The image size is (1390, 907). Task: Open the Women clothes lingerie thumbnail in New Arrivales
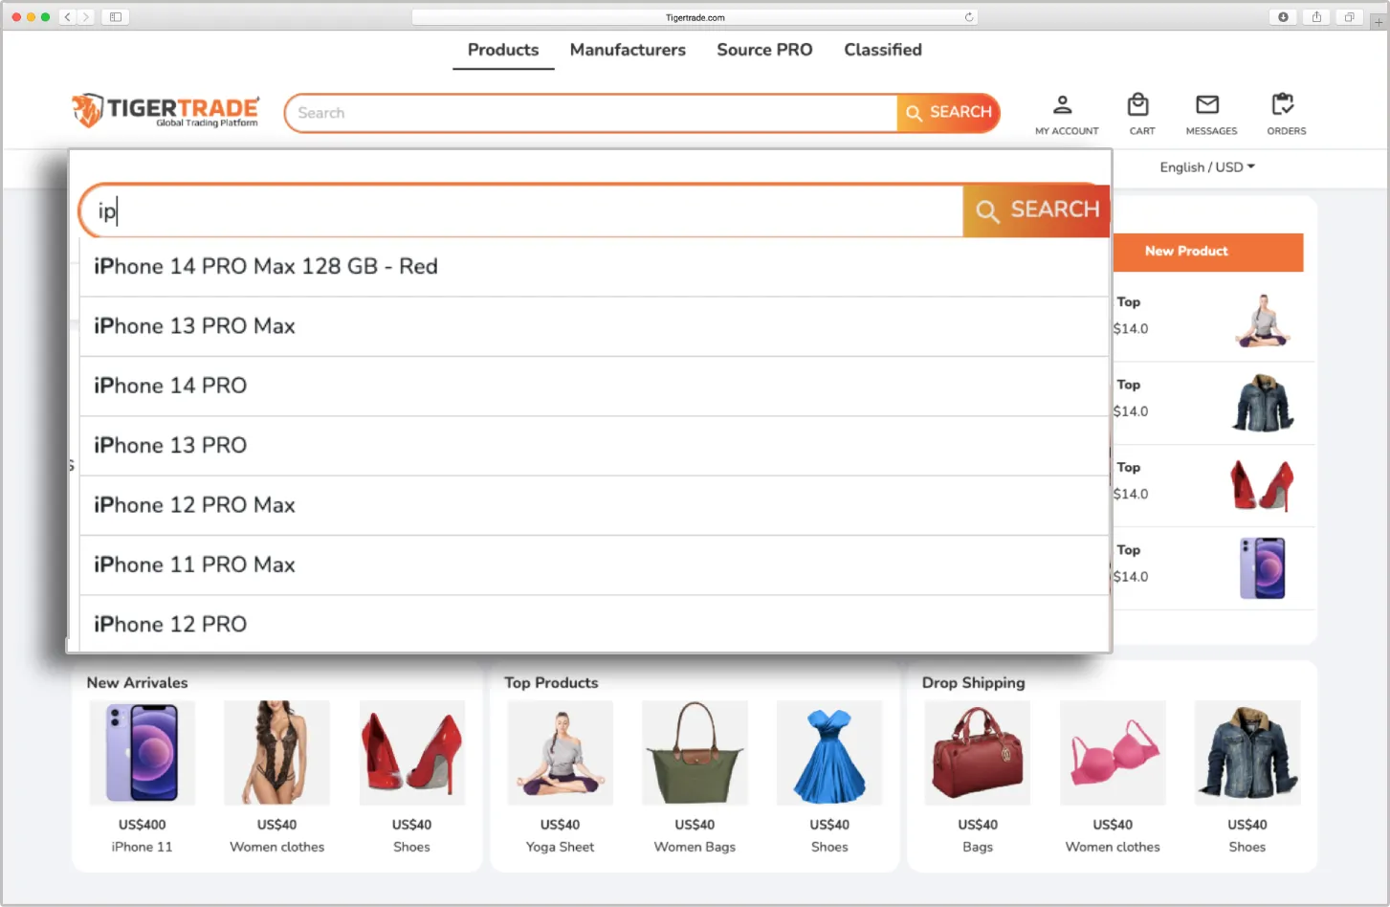point(276,752)
